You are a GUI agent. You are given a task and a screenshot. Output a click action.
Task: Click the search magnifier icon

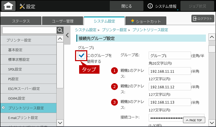[60, 30]
